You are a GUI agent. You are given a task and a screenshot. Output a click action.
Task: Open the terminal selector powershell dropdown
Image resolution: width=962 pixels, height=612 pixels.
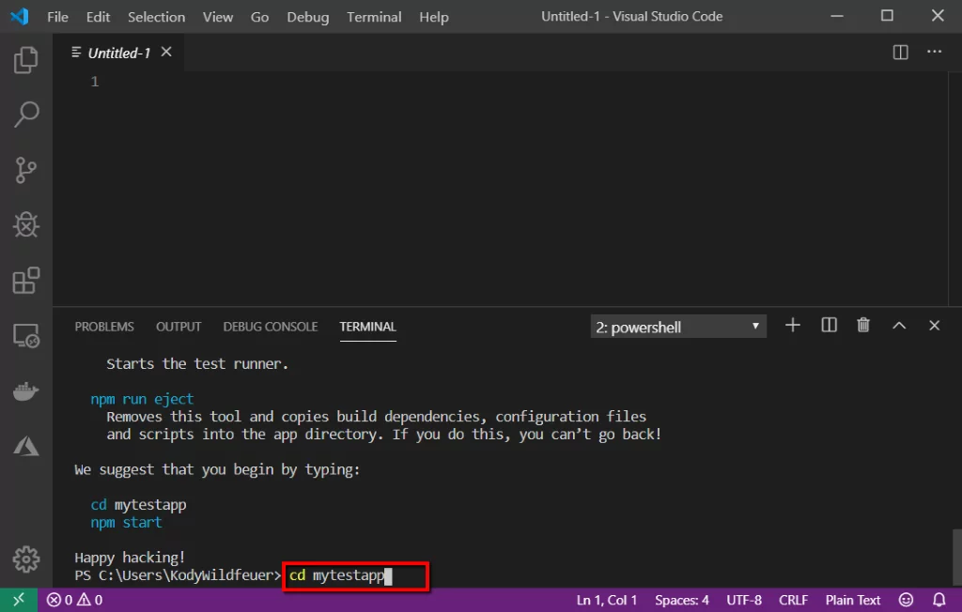(678, 327)
